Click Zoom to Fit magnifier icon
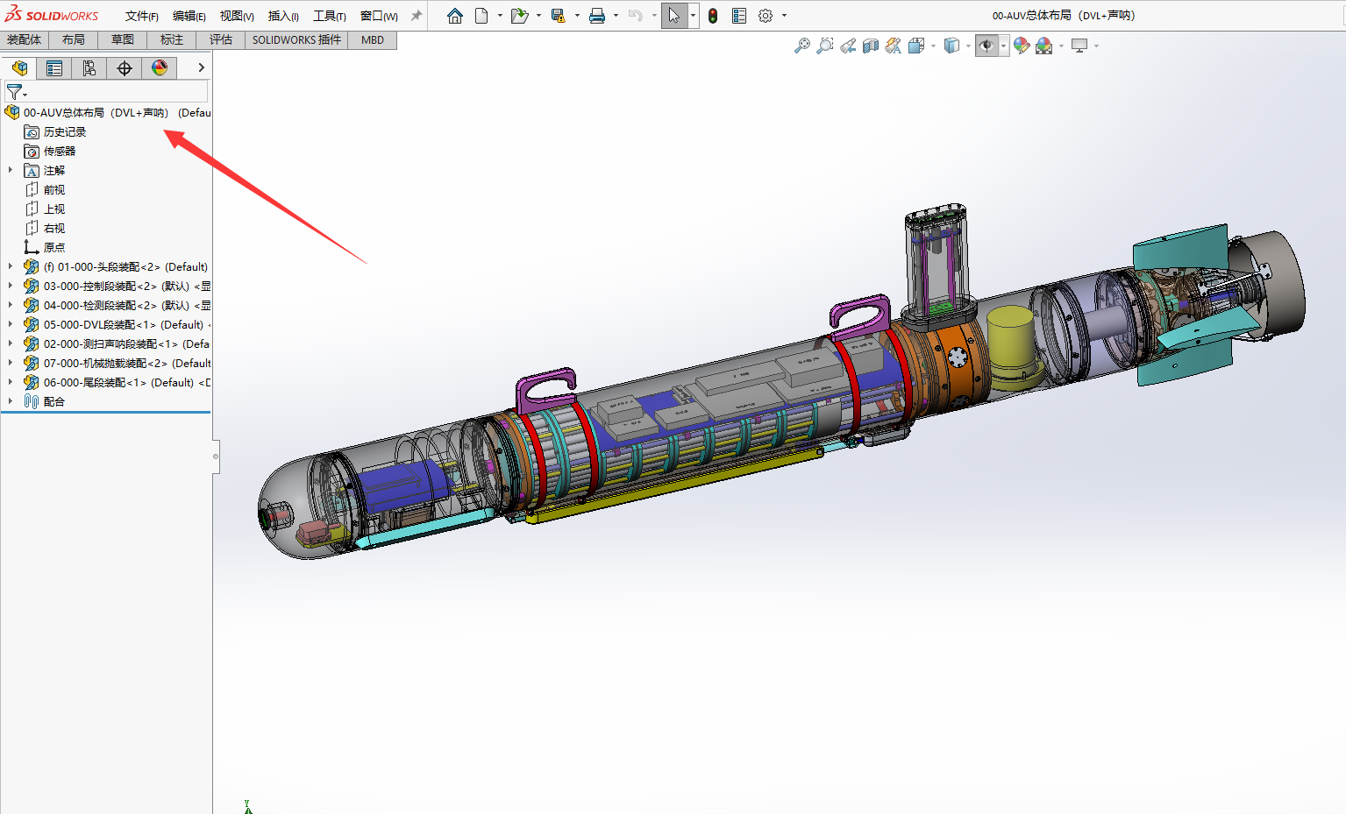This screenshot has height=814, width=1346. point(801,46)
